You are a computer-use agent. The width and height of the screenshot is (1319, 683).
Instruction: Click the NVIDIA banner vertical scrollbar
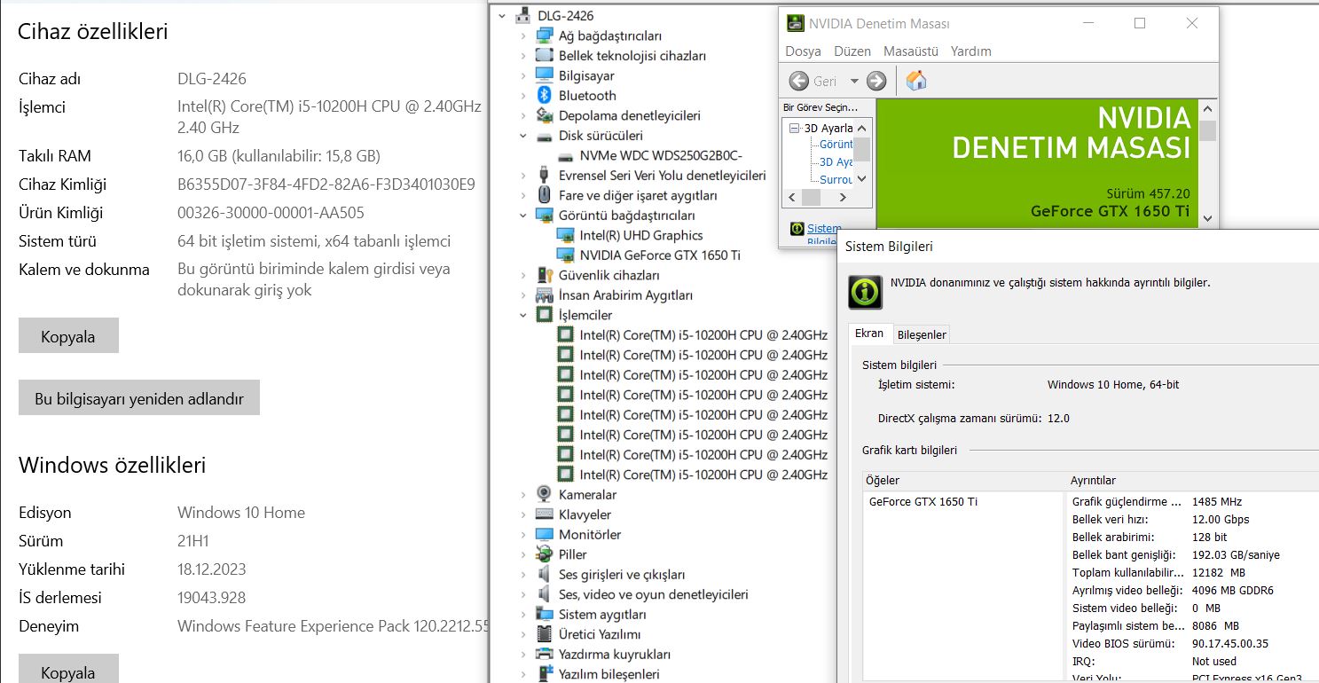[x=1207, y=163]
